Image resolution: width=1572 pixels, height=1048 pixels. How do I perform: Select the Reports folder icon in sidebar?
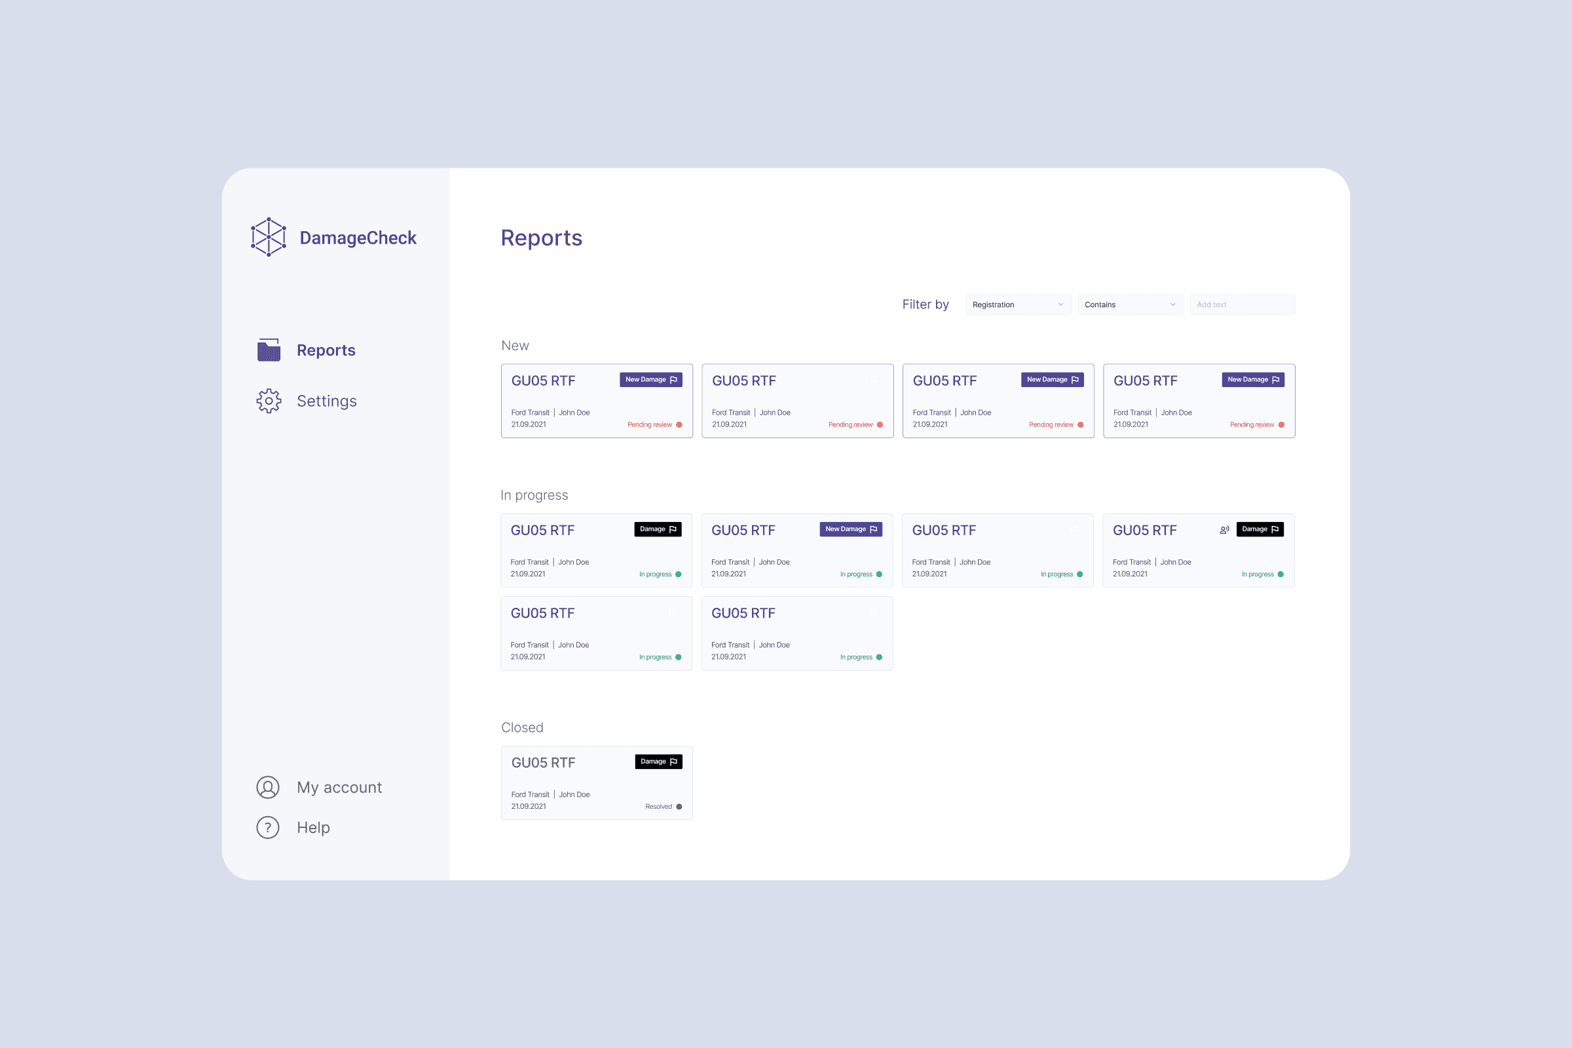[x=268, y=350]
